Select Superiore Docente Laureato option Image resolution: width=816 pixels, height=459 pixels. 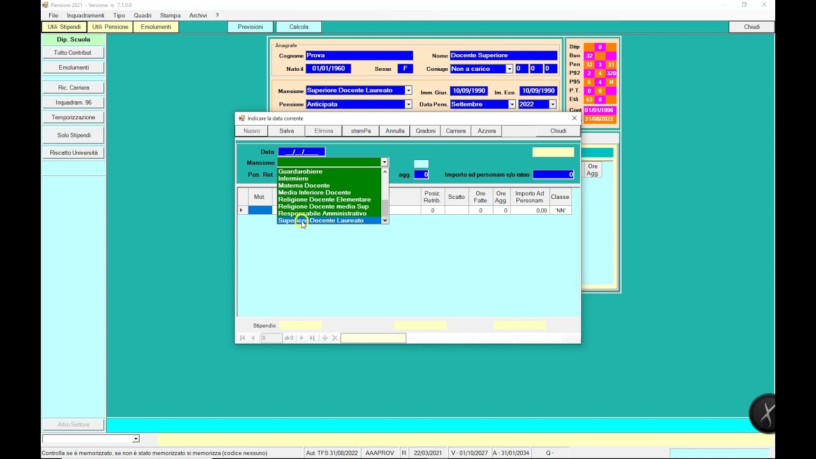point(329,221)
